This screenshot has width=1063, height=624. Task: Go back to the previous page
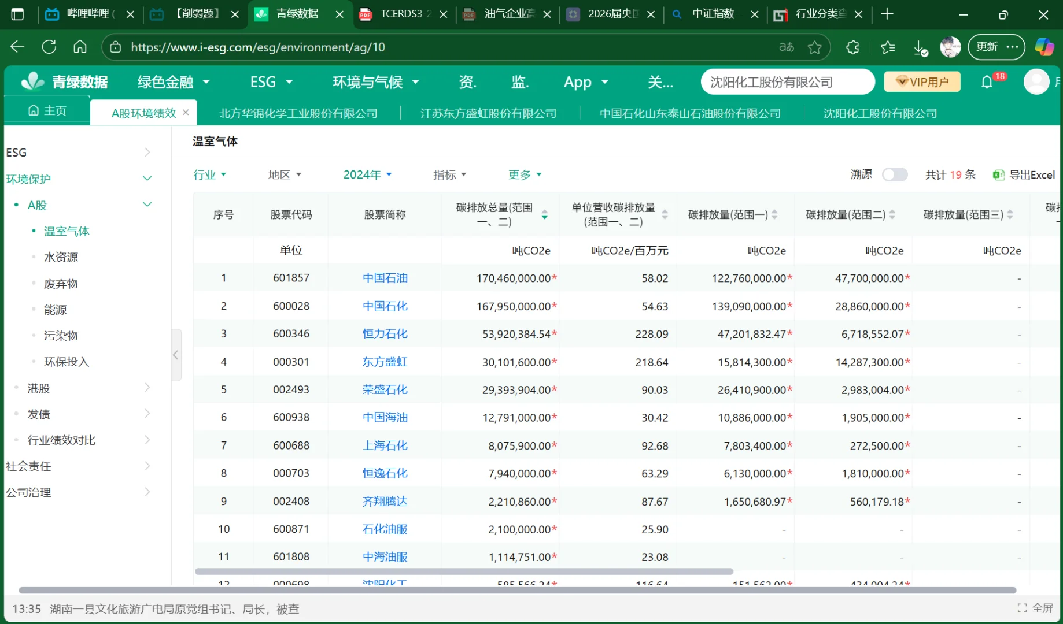pyautogui.click(x=17, y=47)
